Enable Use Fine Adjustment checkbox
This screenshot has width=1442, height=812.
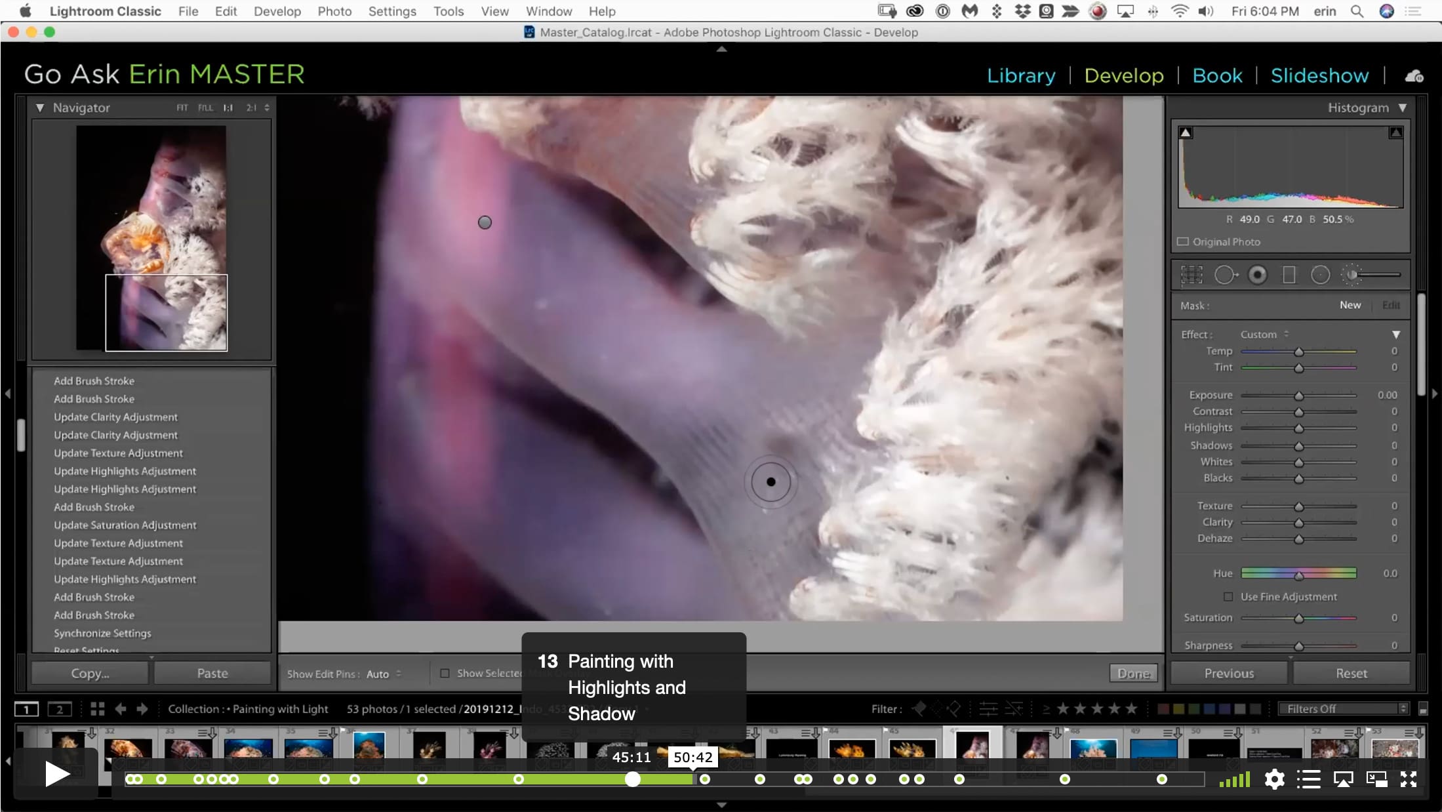click(1228, 597)
